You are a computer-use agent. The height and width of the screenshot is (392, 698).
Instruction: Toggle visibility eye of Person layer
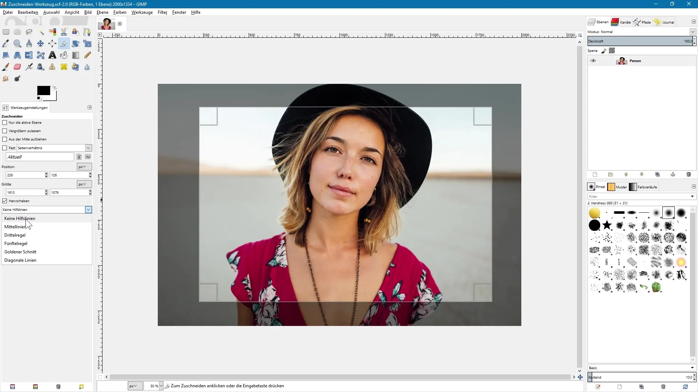593,61
